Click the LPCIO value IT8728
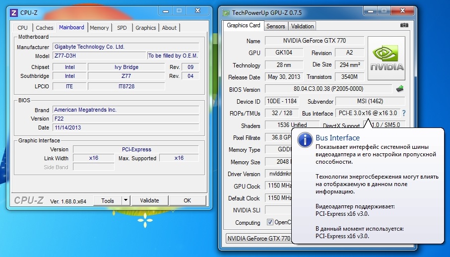 pyautogui.click(x=127, y=86)
